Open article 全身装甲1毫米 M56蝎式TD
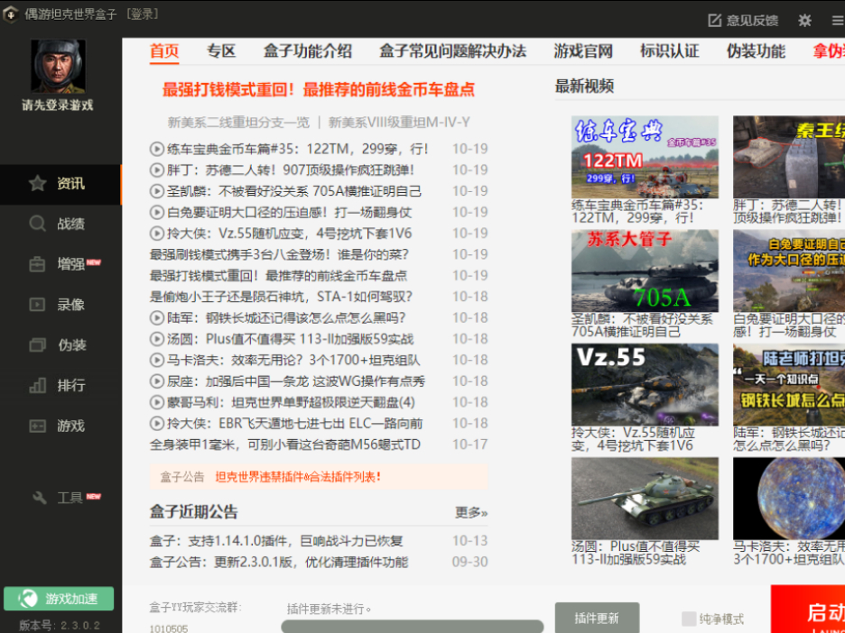Image resolution: width=845 pixels, height=633 pixels. point(284,445)
